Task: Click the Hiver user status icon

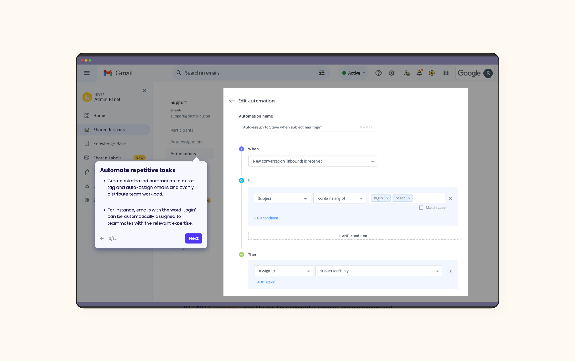Action: 407,73
